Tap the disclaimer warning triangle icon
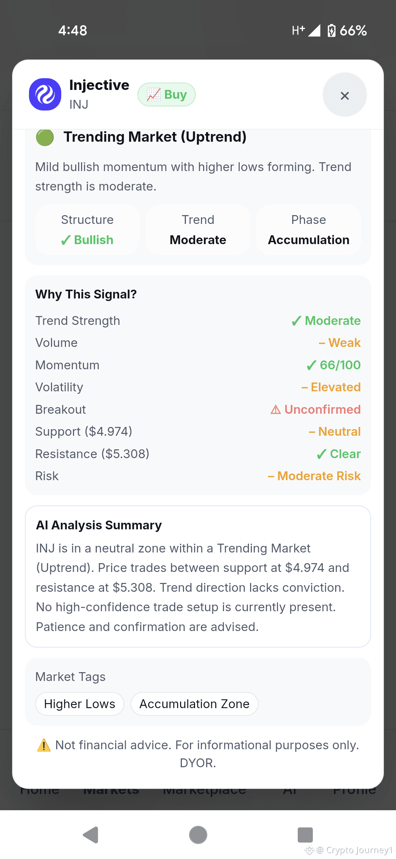Viewport: 396px width, 859px height. pyautogui.click(x=44, y=745)
